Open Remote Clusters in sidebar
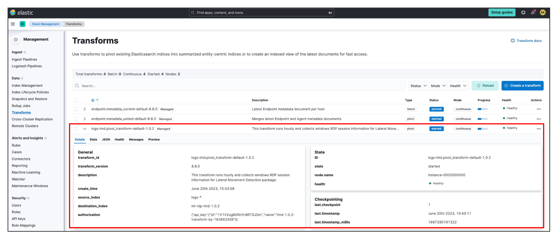 [x=25, y=126]
